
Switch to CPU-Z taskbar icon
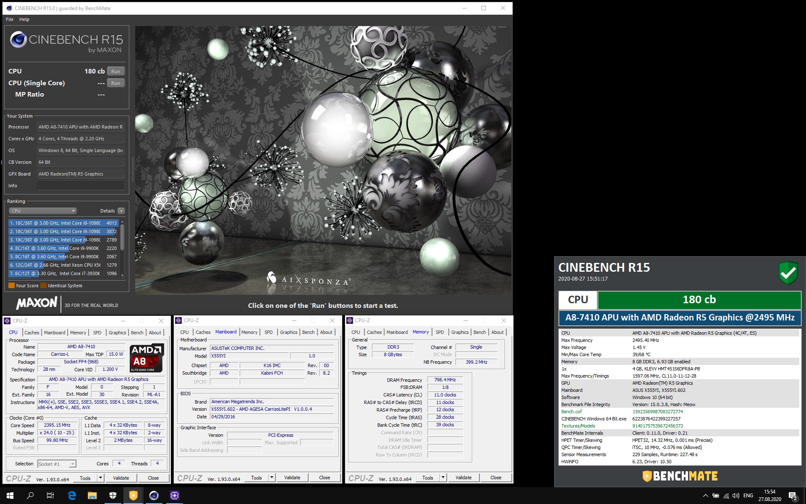click(x=174, y=496)
